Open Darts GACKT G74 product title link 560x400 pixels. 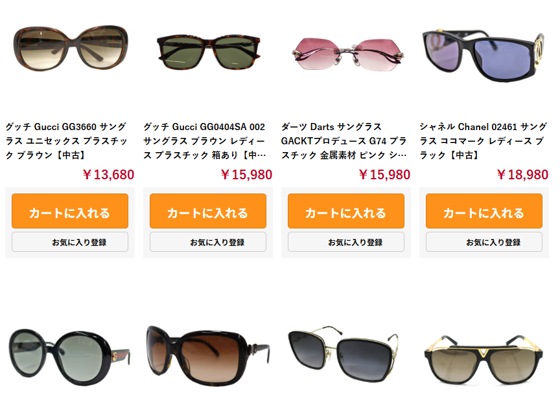(344, 141)
